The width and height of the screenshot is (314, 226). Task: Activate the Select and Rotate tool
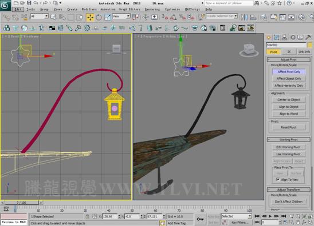point(99,17)
